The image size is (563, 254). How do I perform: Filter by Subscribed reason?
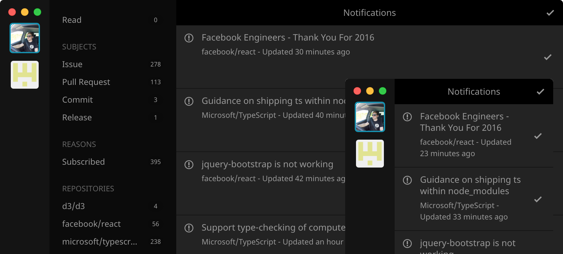coord(113,162)
